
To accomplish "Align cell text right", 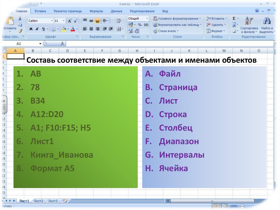I will click(x=97, y=29).
